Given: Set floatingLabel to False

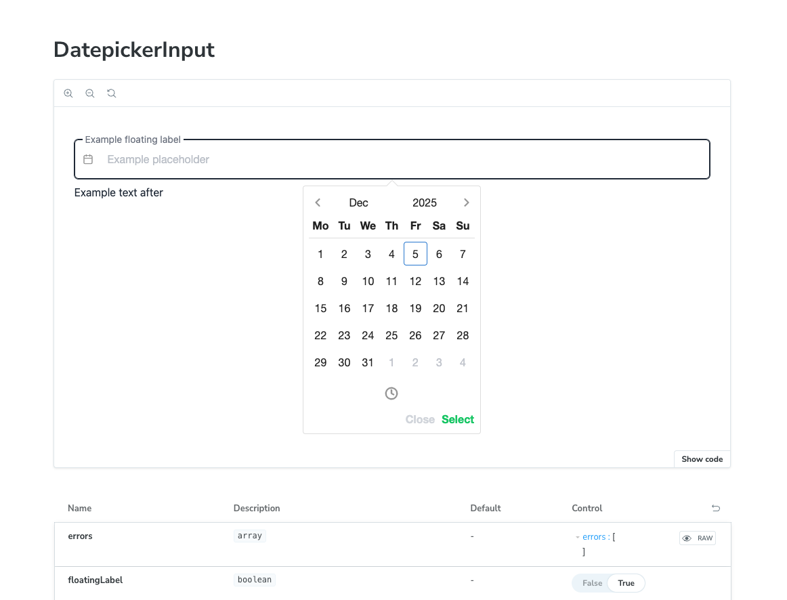Looking at the screenshot, I should tap(592, 583).
